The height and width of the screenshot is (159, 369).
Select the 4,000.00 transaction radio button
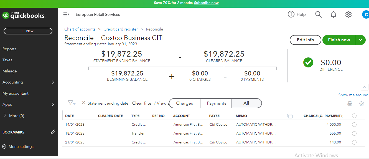tap(354, 125)
